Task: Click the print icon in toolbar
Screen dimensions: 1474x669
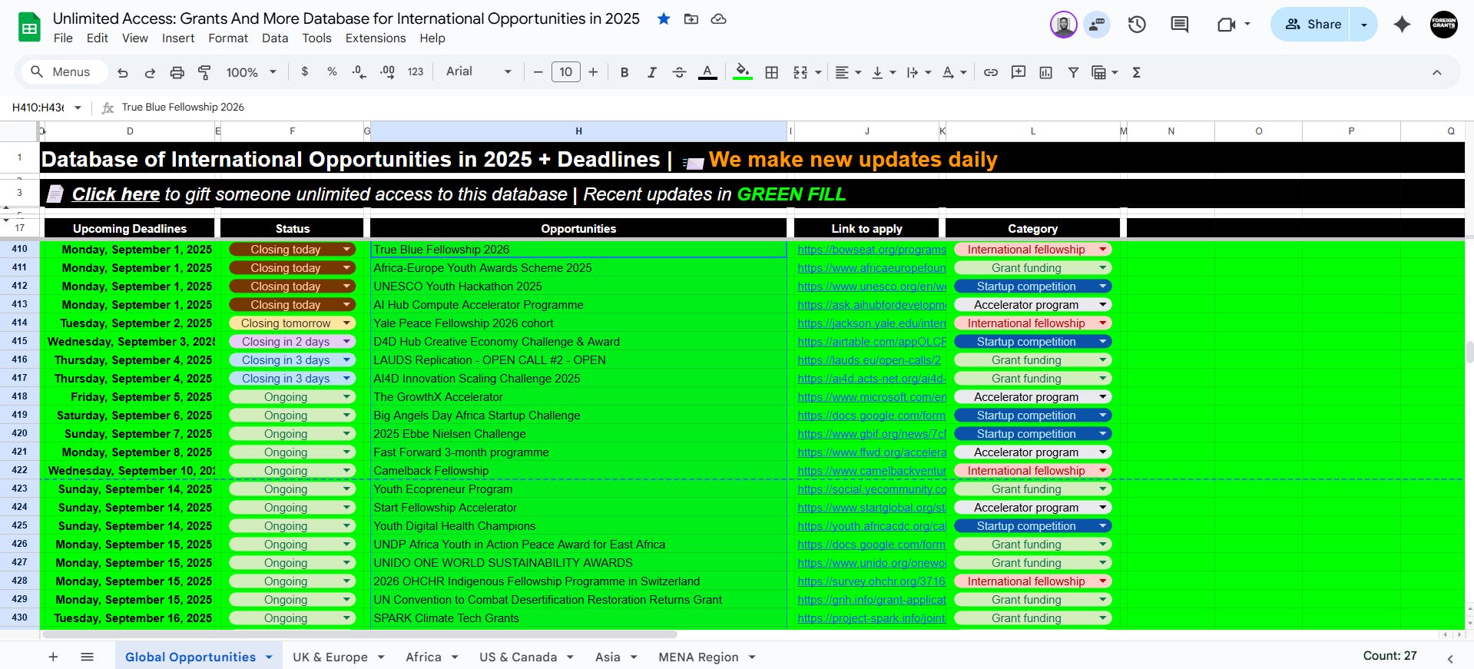Action: tap(177, 72)
